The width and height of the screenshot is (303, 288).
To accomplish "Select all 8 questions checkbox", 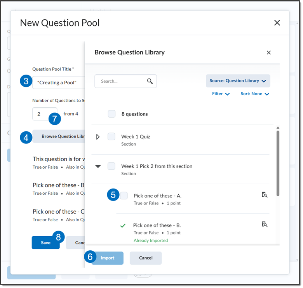I will [111, 114].
